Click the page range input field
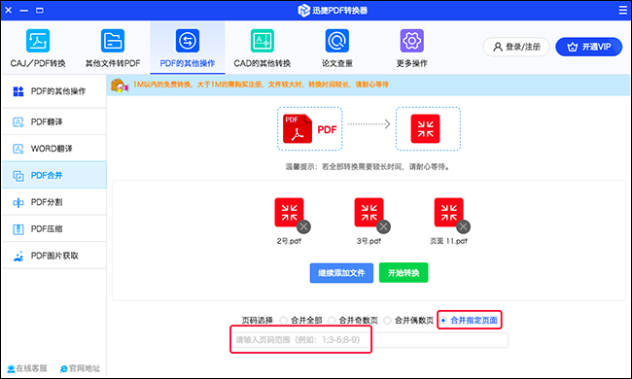Viewport: 632px width, 379px height. tap(369, 340)
